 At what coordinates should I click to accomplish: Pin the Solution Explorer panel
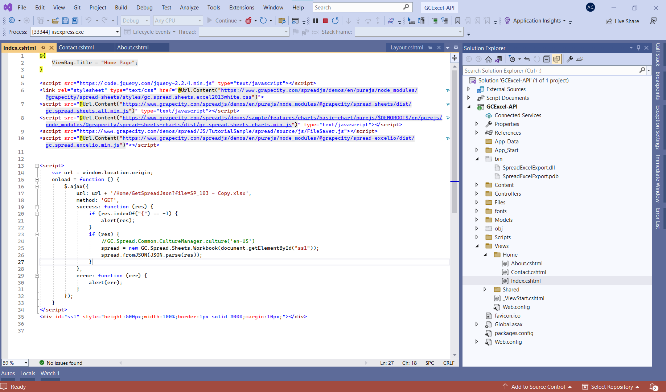(x=639, y=48)
